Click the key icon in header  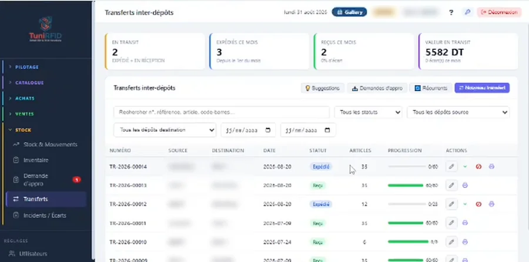tap(468, 12)
